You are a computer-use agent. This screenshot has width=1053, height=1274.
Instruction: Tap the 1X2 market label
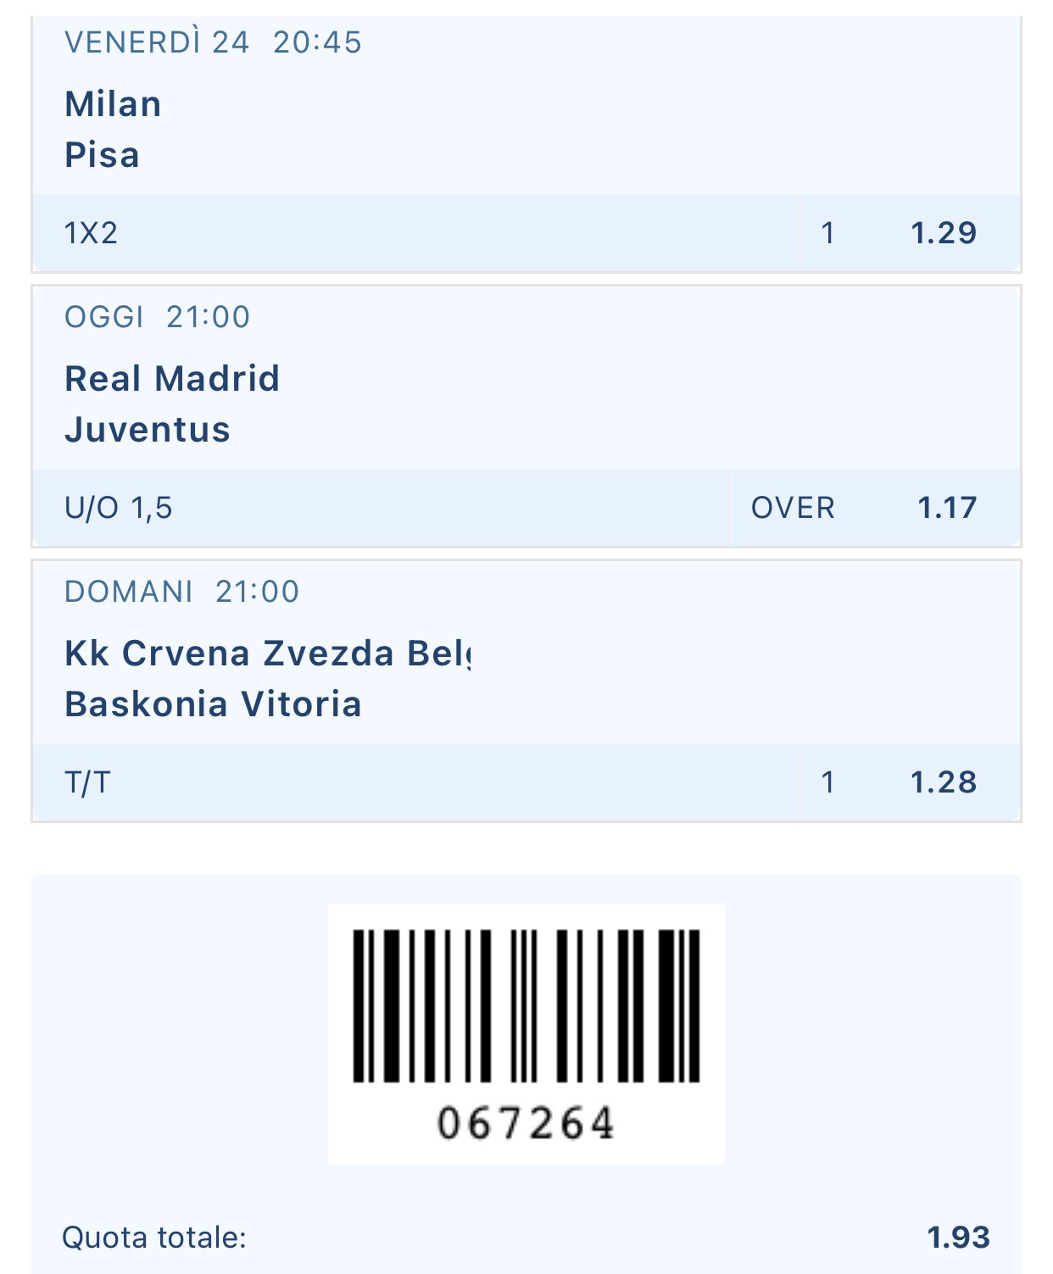click(91, 233)
